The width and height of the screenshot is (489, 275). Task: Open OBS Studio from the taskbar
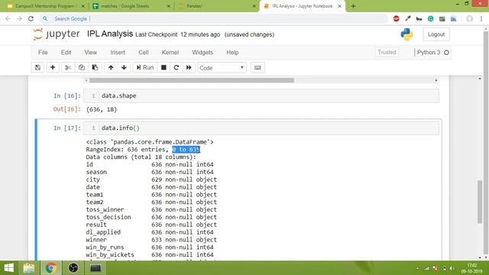[x=73, y=268]
